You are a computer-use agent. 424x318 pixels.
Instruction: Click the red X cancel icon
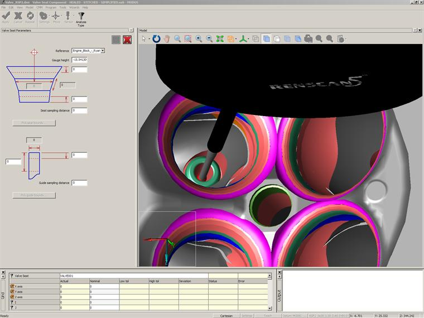(127, 40)
